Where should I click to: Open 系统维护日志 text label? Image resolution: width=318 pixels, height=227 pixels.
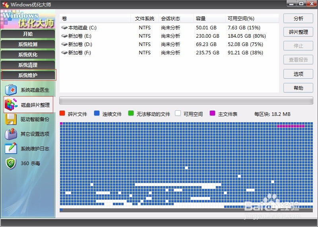35,149
